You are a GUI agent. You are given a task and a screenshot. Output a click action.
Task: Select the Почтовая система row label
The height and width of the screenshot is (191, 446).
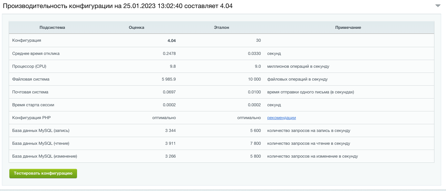pos(30,92)
